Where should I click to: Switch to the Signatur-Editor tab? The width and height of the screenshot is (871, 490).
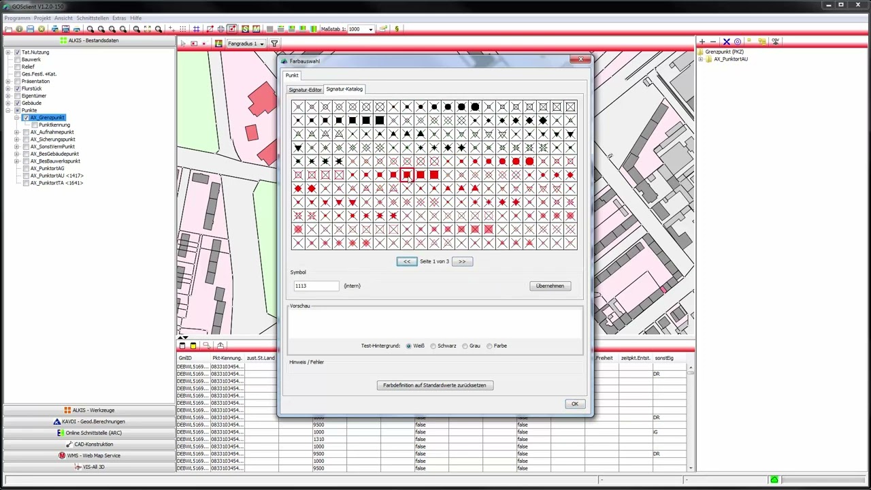305,90
